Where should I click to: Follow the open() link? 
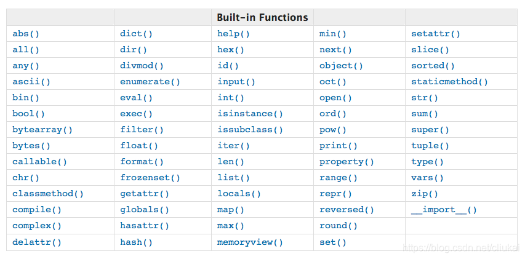[x=335, y=98]
